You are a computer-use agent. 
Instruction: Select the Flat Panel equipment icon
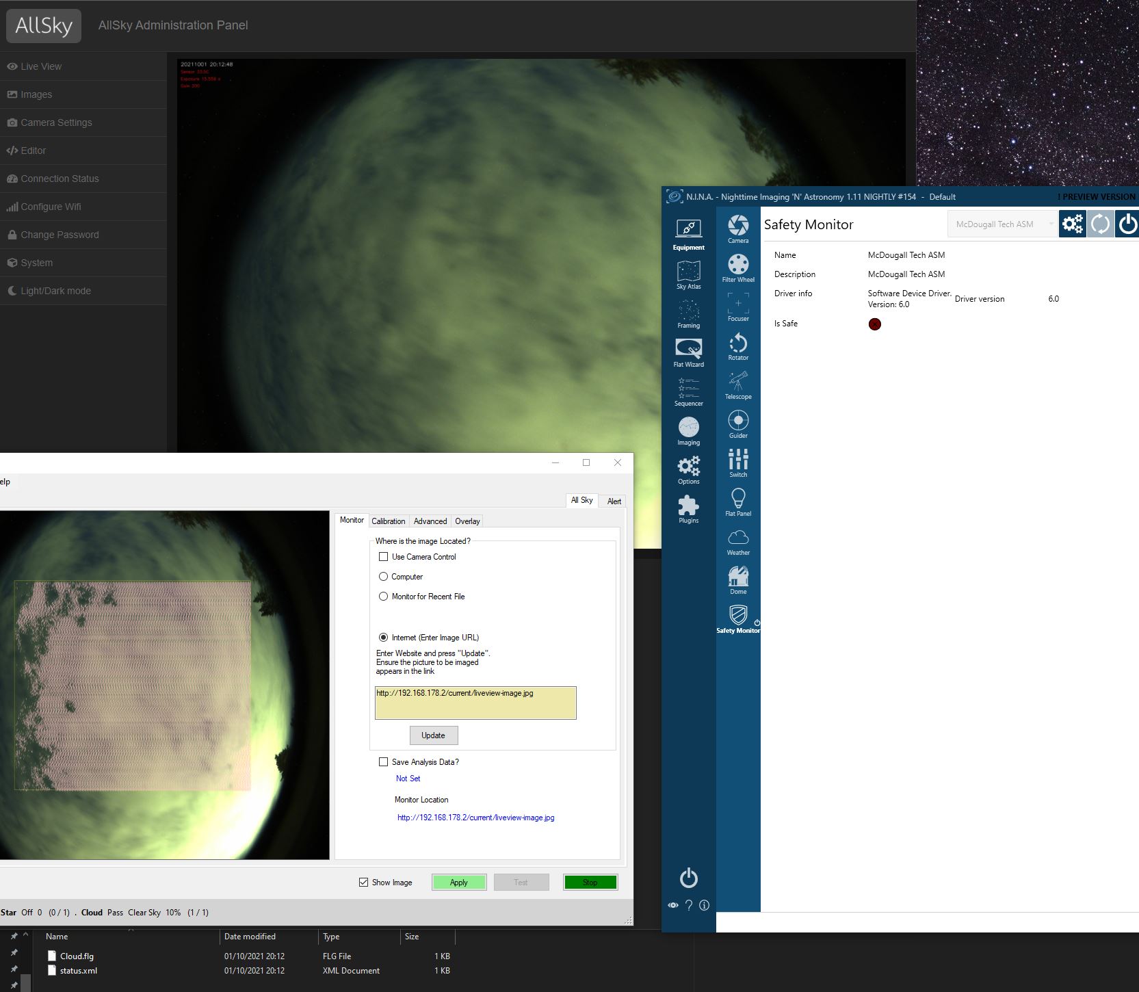pos(738,502)
